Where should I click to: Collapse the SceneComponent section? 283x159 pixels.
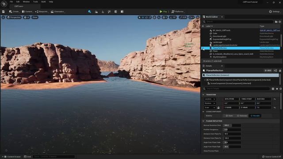[x=203, y=112]
